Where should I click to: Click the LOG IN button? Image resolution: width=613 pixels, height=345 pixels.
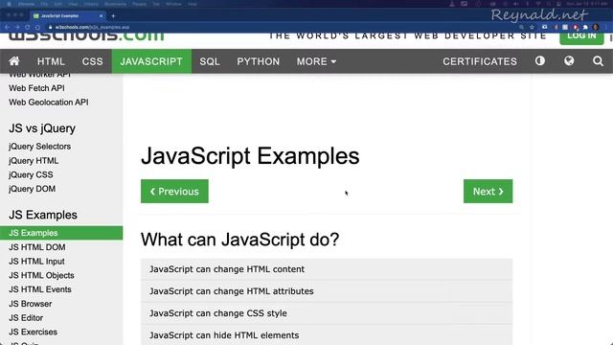(x=581, y=37)
